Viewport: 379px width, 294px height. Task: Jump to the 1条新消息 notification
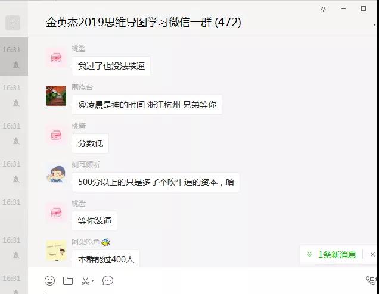click(x=332, y=254)
